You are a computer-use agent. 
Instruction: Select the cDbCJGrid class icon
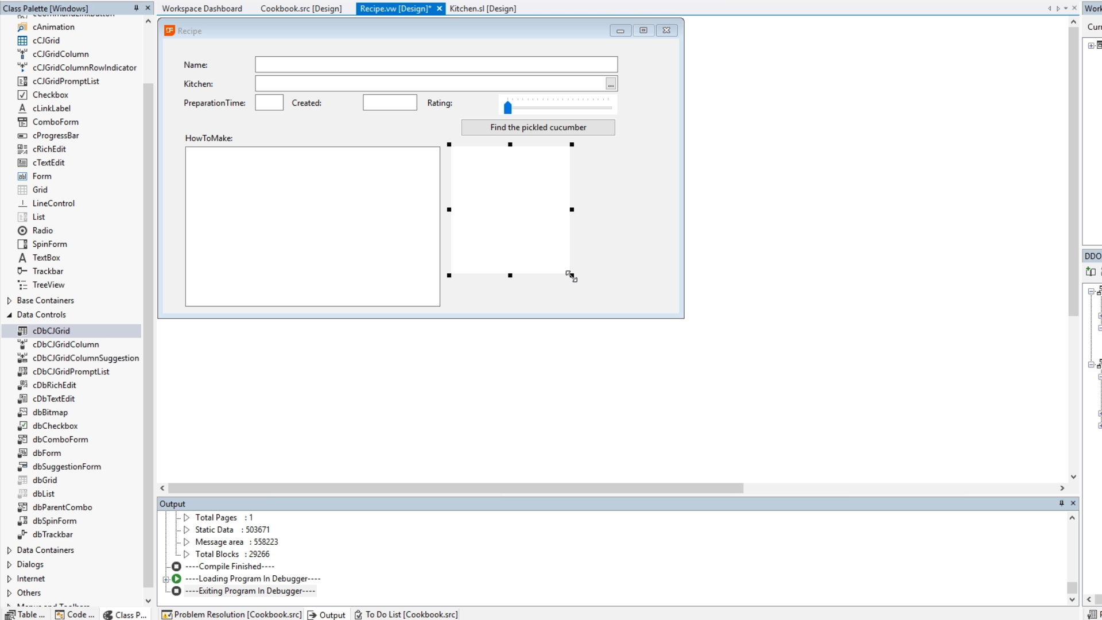(x=22, y=331)
